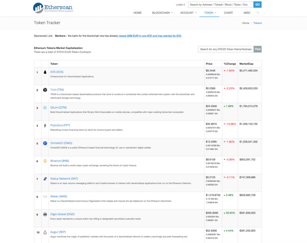Focus the ERC20 Token Name search field
307x243 pixels.
(x=226, y=49)
